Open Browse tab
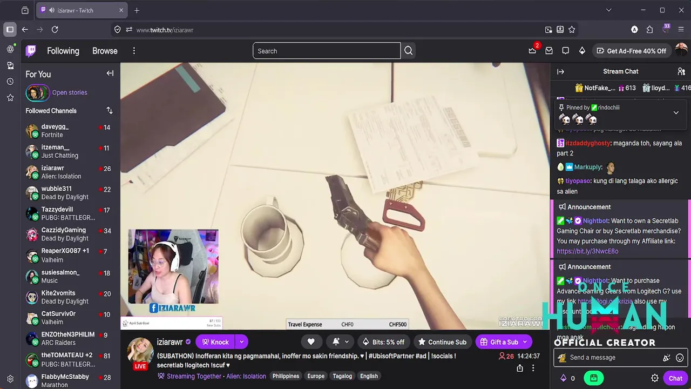 [105, 51]
